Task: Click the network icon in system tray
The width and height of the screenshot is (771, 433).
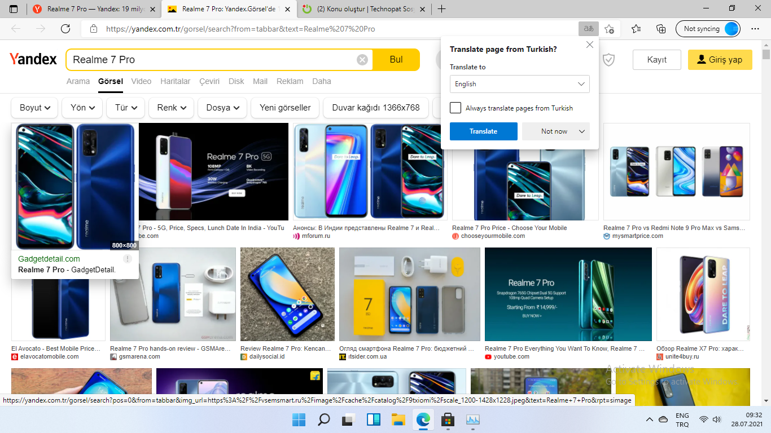Action: click(704, 419)
